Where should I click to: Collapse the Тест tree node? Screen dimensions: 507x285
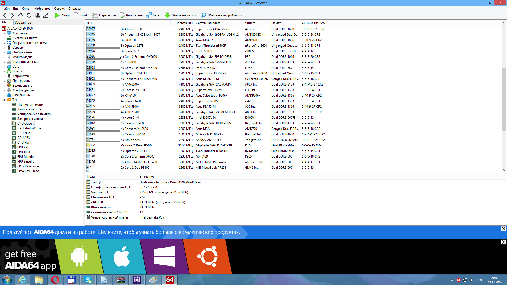tap(4, 100)
